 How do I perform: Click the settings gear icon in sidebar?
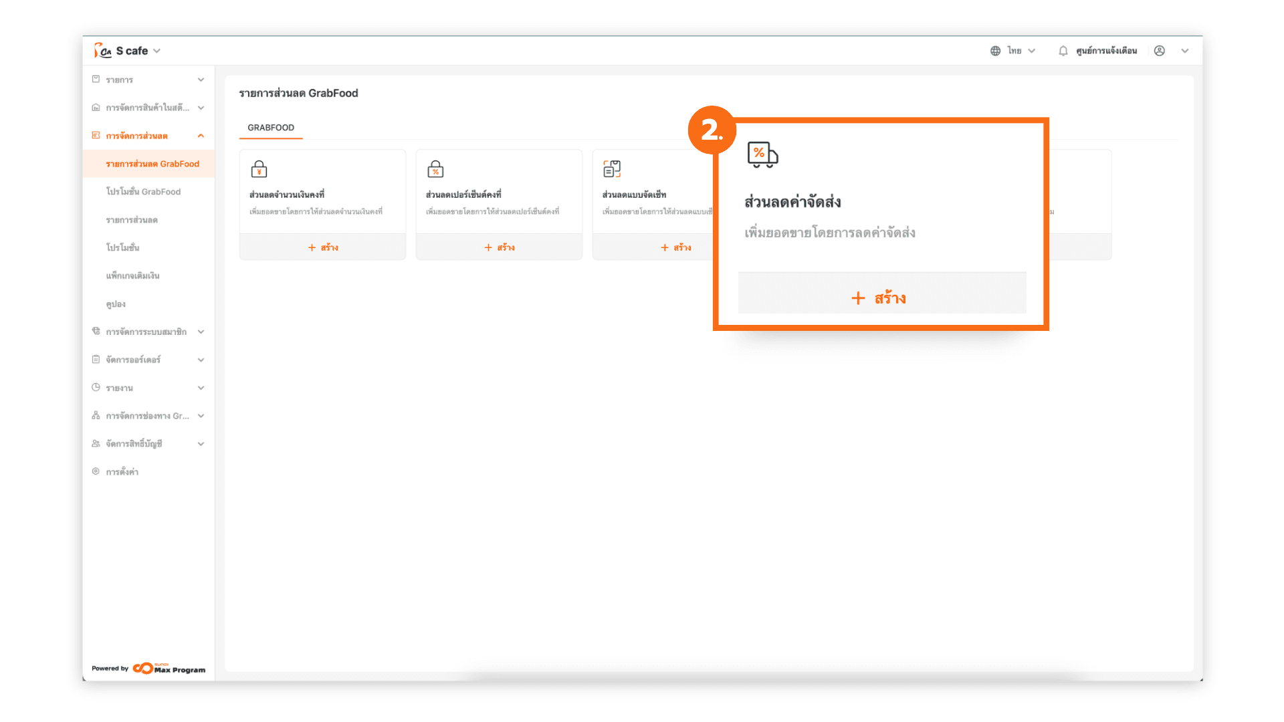pyautogui.click(x=96, y=471)
